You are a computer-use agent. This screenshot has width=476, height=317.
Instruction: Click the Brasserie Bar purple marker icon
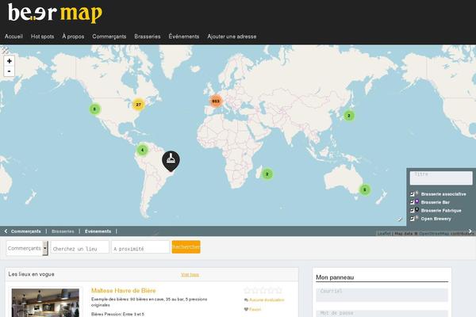pos(417,201)
